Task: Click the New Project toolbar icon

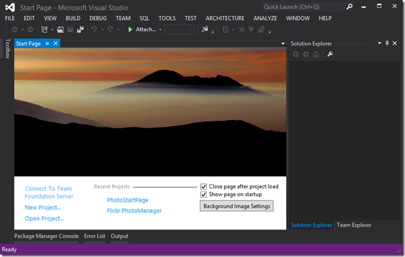Action: (x=45, y=30)
